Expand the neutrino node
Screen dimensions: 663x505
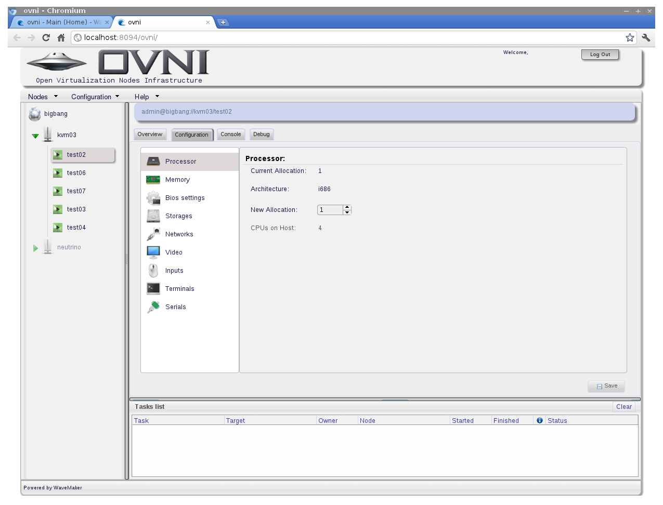point(35,247)
